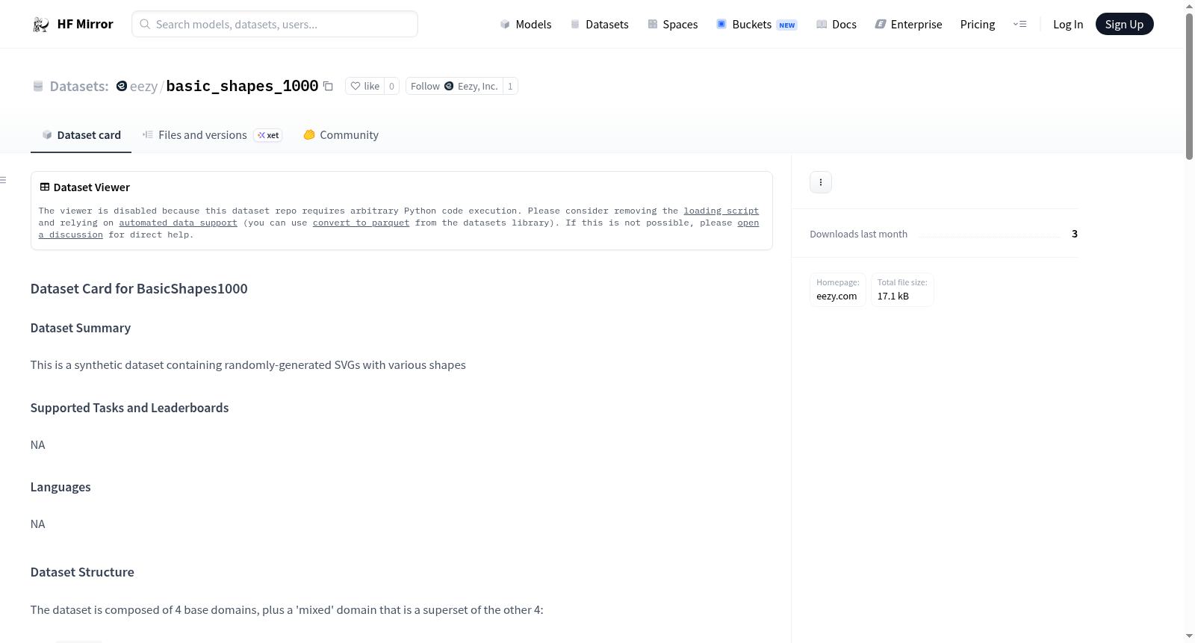Click the Total file size 17.1 kB tag
1195x643 pixels.
click(902, 290)
